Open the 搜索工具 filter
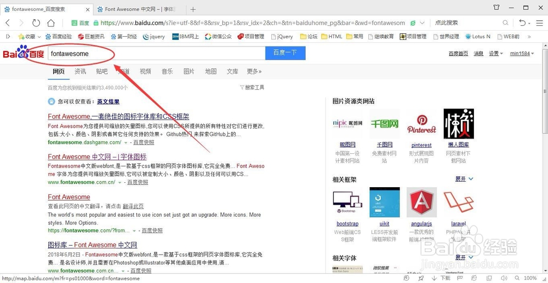Viewport: 548px width, 283px height. (252, 87)
